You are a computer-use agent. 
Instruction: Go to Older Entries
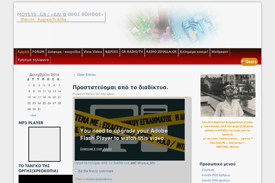click(x=85, y=75)
